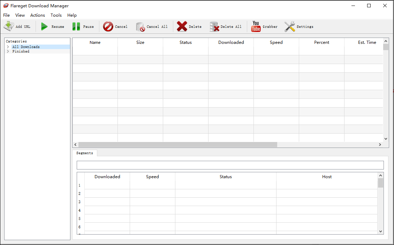The height and width of the screenshot is (245, 394).
Task: Sort downloads by Name column
Action: 95,42
